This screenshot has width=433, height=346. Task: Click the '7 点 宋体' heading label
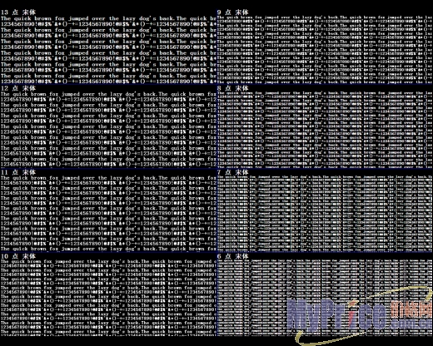(x=232, y=172)
